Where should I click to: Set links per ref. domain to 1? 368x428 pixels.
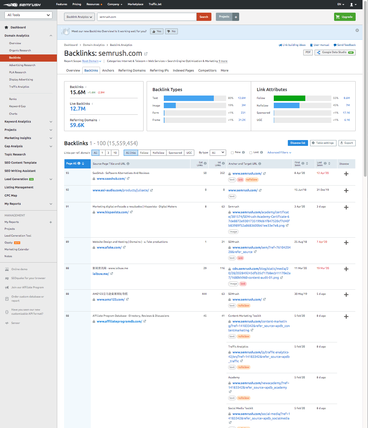tap(102, 153)
